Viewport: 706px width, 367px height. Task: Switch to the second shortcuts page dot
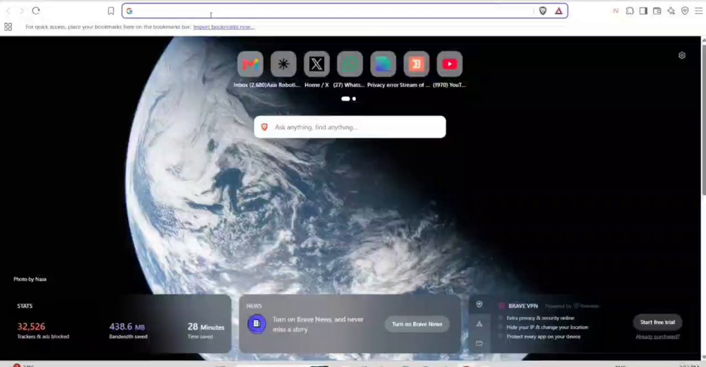coord(354,99)
